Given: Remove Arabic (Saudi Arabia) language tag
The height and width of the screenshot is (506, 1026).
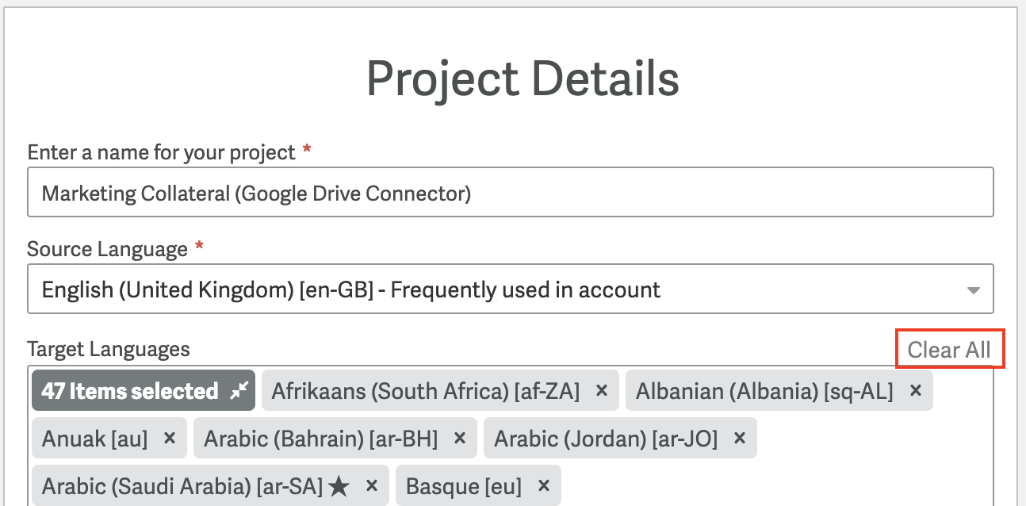Looking at the screenshot, I should click(371, 486).
